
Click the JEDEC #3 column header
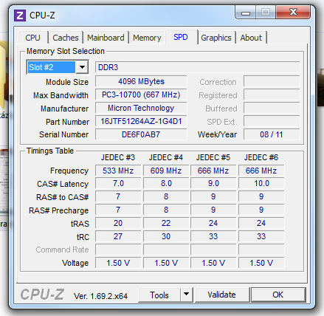click(x=118, y=157)
